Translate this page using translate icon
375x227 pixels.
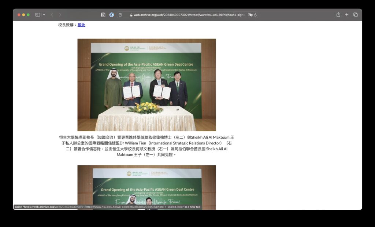pos(250,15)
